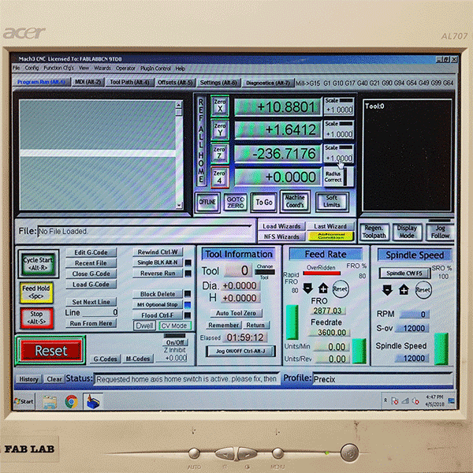Image resolution: width=473 pixels, height=473 pixels.
Task: Toggle Jog Follow
Action: click(x=440, y=232)
